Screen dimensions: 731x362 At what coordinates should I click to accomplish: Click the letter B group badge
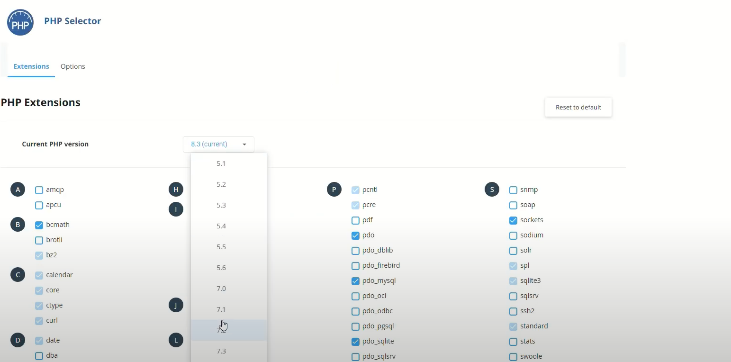[18, 225]
